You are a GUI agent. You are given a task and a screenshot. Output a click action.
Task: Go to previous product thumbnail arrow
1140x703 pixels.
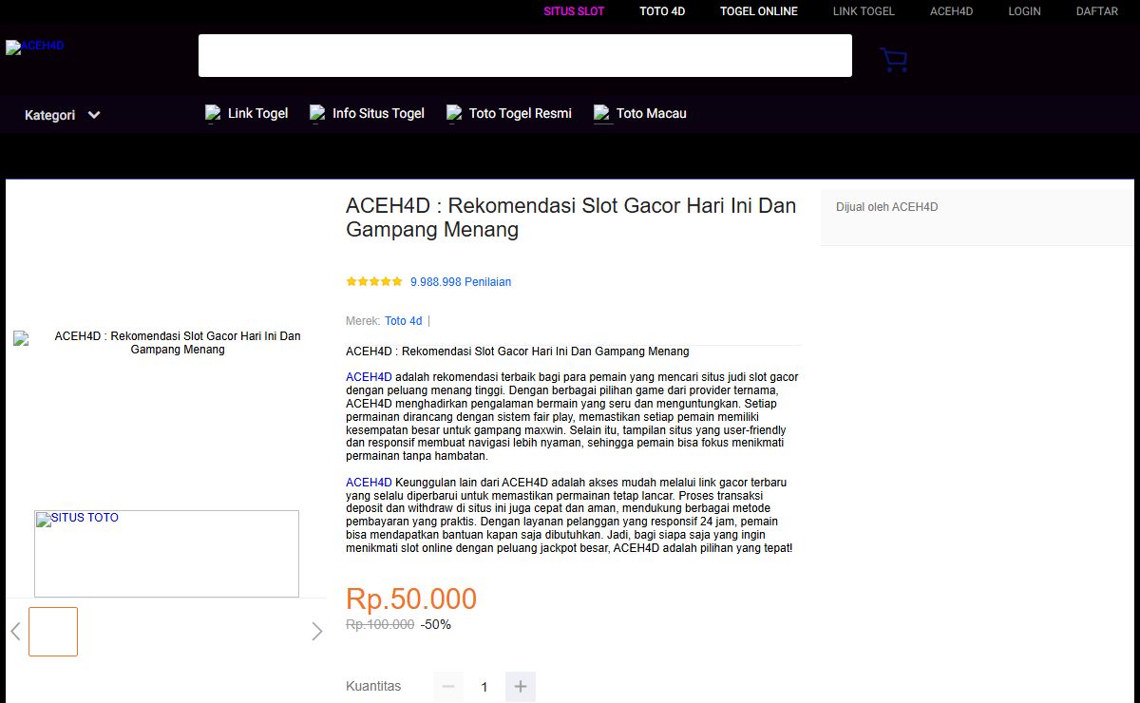pos(15,632)
